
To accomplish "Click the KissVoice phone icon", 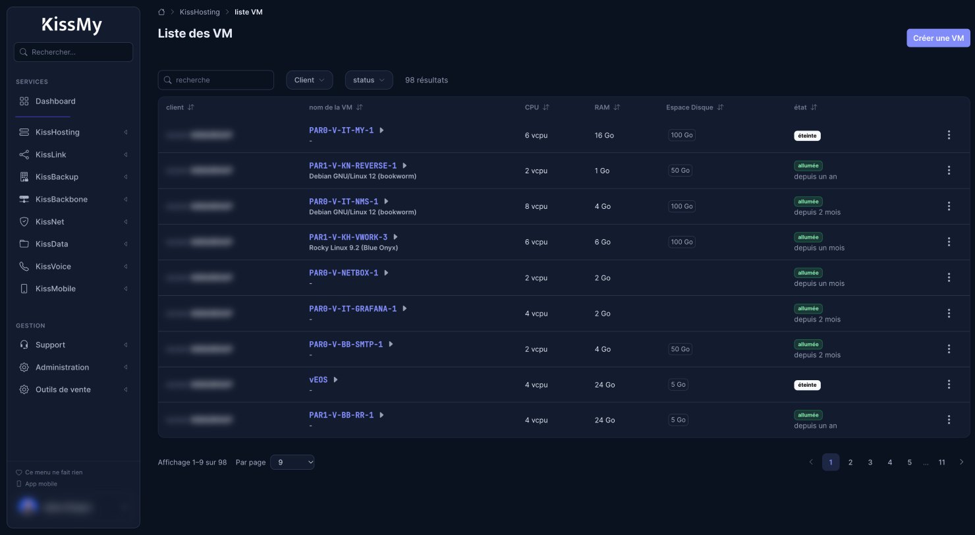I will click(x=24, y=266).
